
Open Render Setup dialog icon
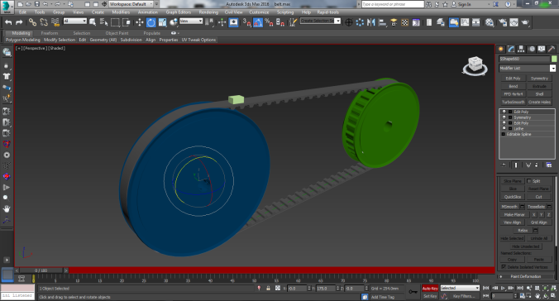pos(502,22)
